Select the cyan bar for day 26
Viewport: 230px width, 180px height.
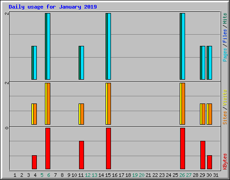click(183, 46)
